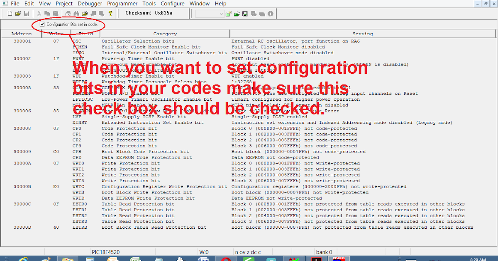The width and height of the screenshot is (498, 261).
Task: Select the Cut scissors icon
Action: click(39, 13)
